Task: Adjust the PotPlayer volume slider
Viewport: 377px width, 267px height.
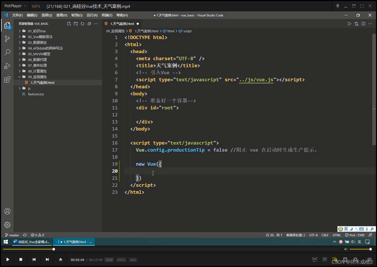Action: [360, 249]
